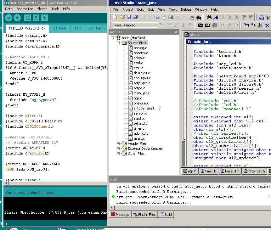Click the New File icon in AVR Studio
Screen dimensions: 271x230
click(115, 17)
